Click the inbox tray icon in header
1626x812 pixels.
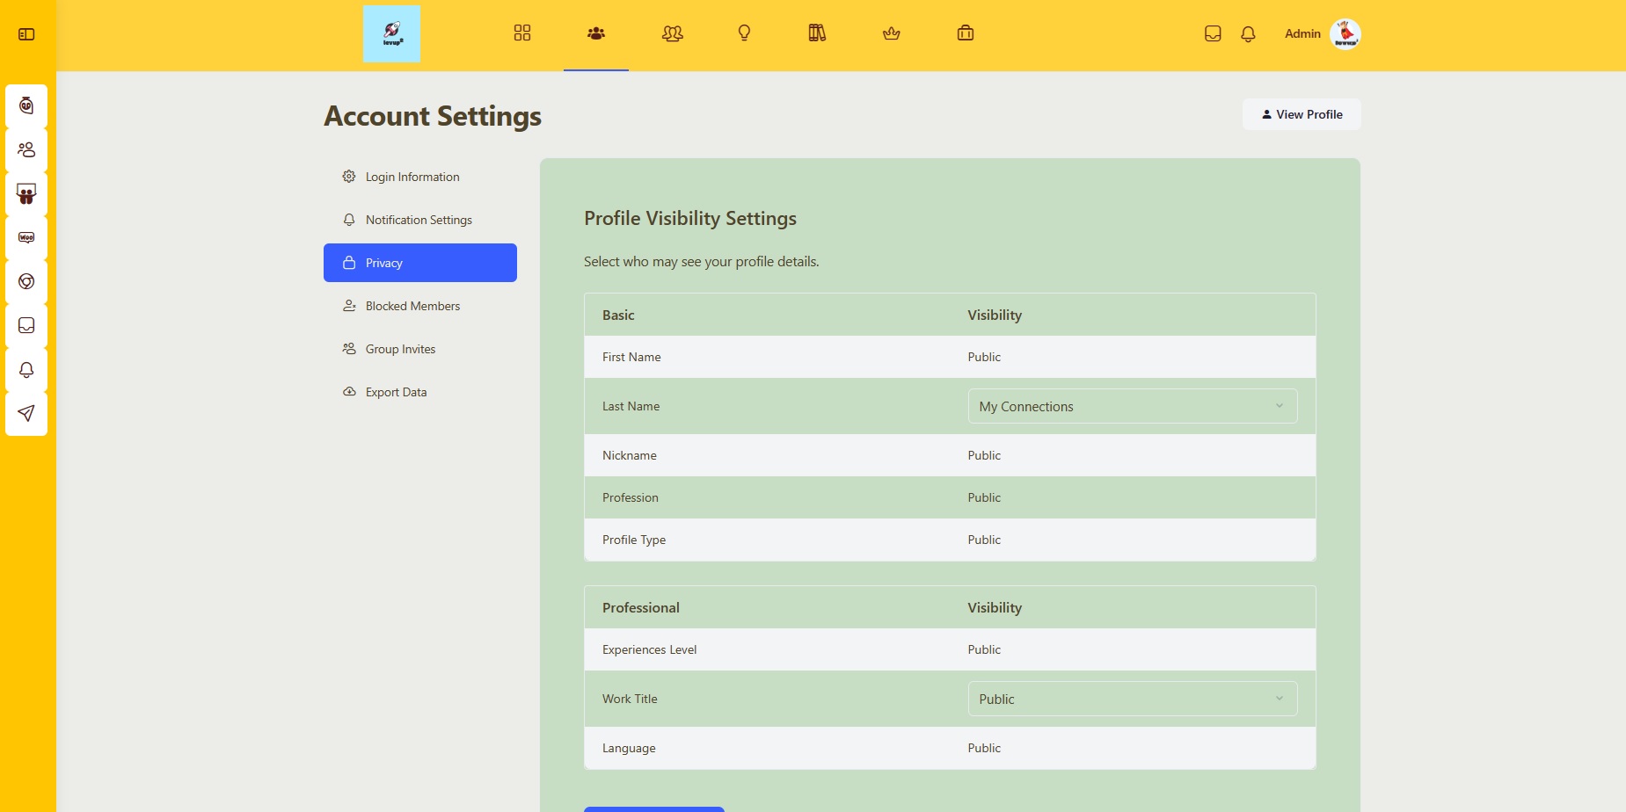point(1213,34)
